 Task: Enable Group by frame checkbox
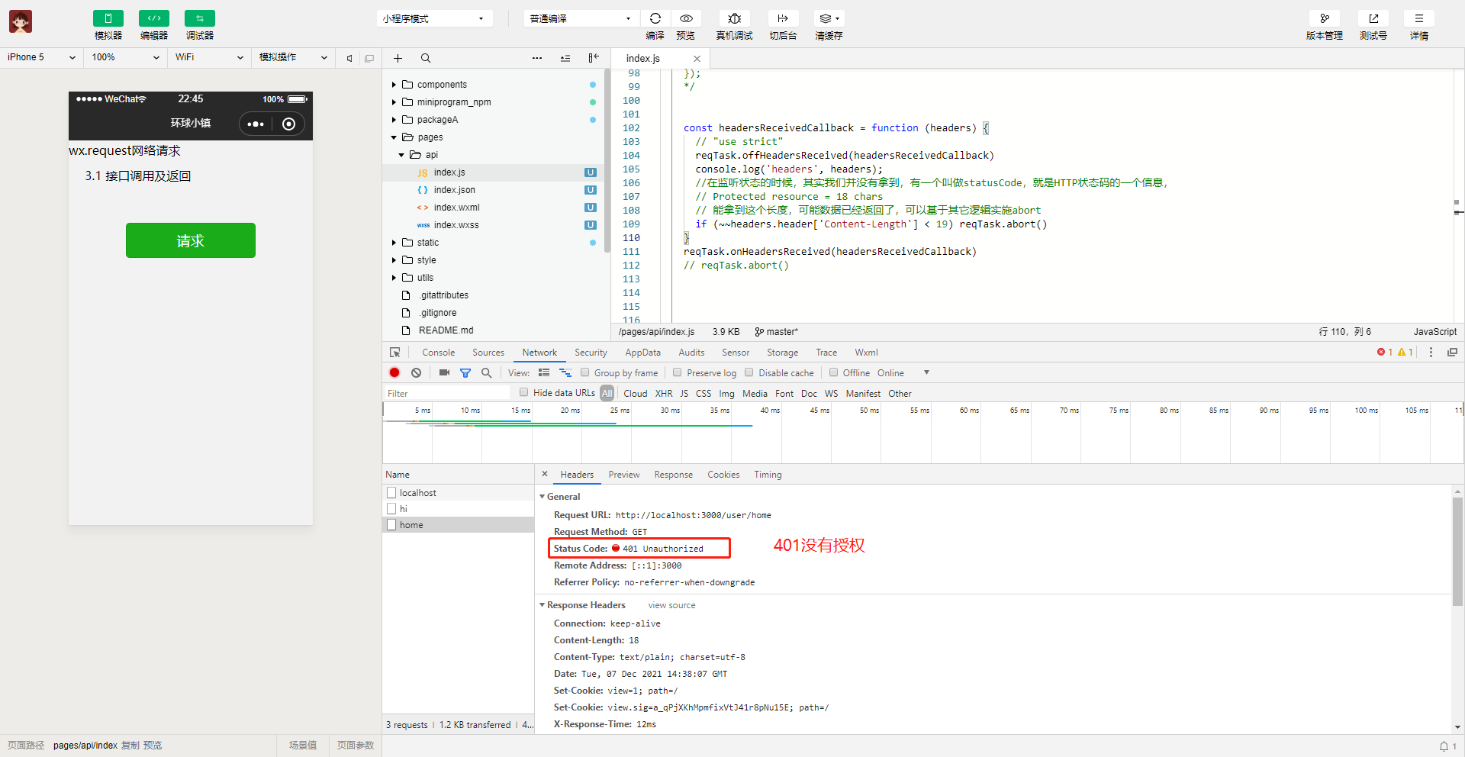tap(584, 372)
